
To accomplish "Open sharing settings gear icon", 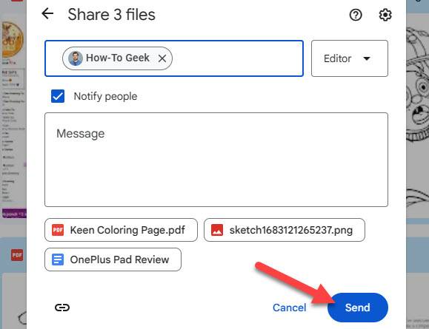I will click(x=385, y=15).
